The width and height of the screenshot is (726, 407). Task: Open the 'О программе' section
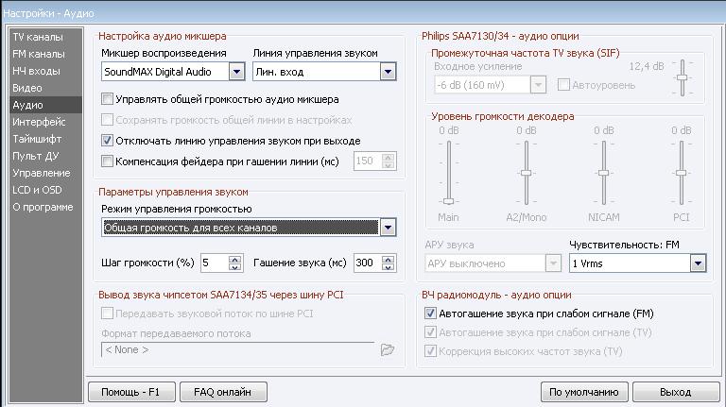[x=42, y=207]
